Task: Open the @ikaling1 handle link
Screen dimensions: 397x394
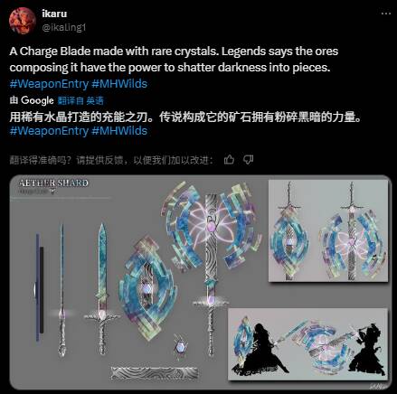Action: click(64, 28)
